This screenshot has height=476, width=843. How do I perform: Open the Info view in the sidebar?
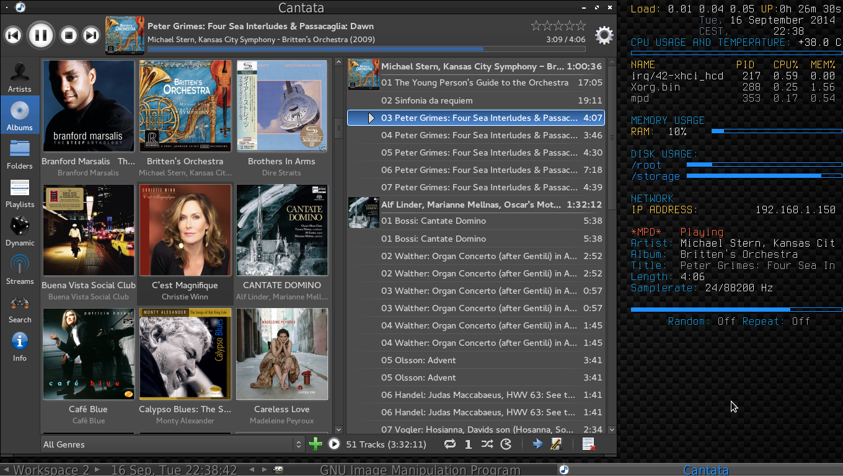point(20,346)
